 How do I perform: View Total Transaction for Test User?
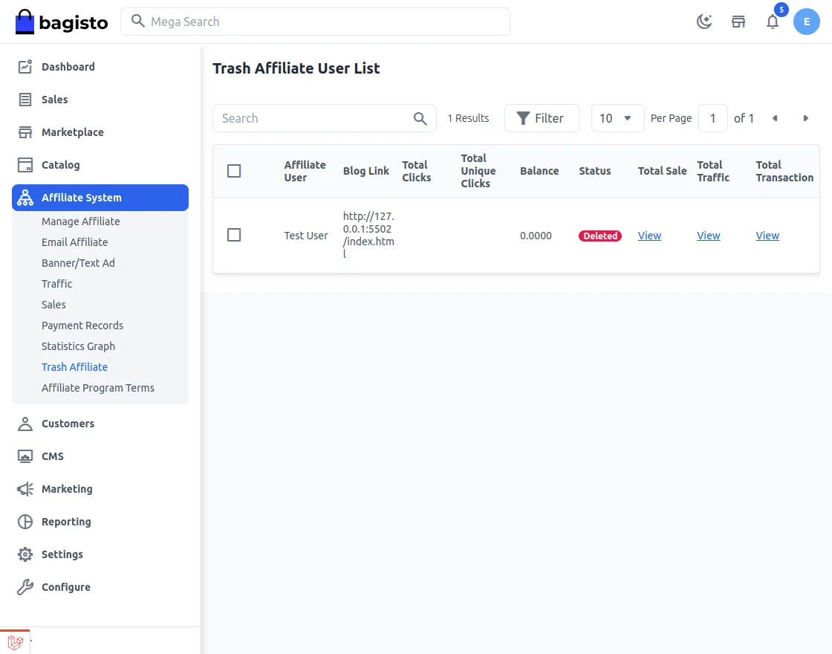pyautogui.click(x=767, y=236)
